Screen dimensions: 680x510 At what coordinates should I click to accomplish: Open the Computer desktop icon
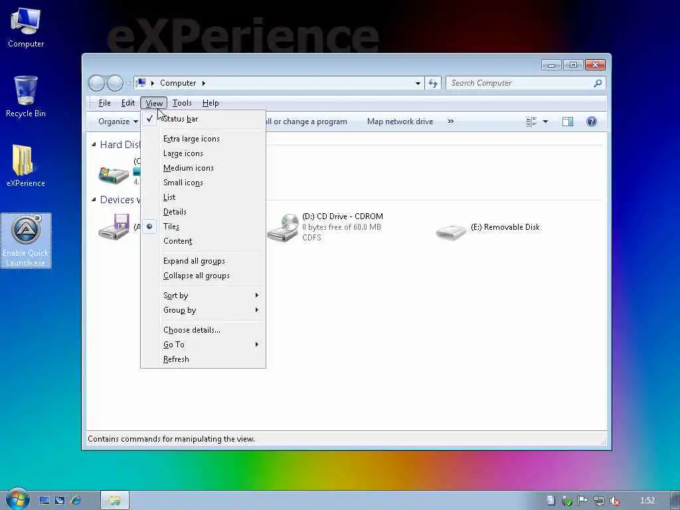[26, 27]
